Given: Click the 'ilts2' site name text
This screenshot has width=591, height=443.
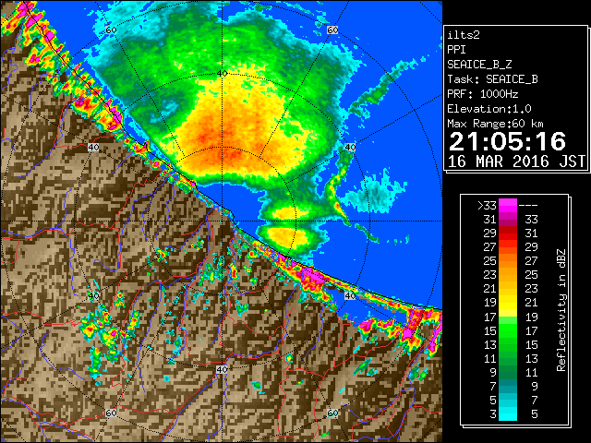Looking at the screenshot, I should (464, 35).
